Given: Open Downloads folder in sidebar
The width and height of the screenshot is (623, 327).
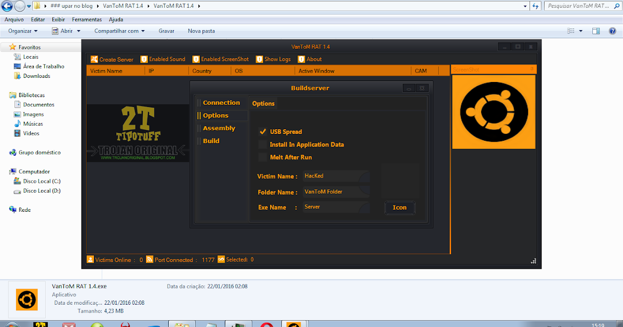Looking at the screenshot, I should pyautogui.click(x=36, y=76).
